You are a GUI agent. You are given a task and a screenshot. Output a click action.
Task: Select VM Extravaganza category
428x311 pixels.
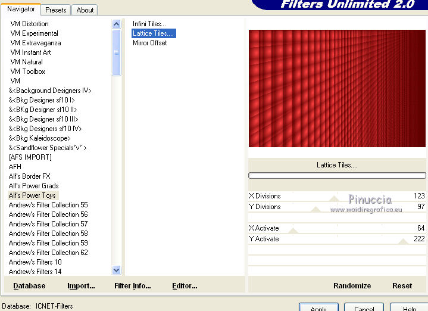pos(36,43)
